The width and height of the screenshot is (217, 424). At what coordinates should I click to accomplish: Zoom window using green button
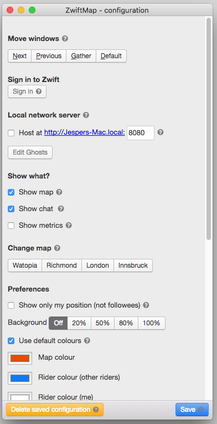[32, 11]
